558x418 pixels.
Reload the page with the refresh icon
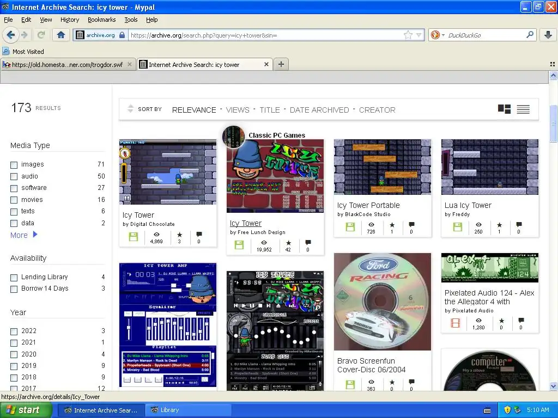tap(41, 35)
